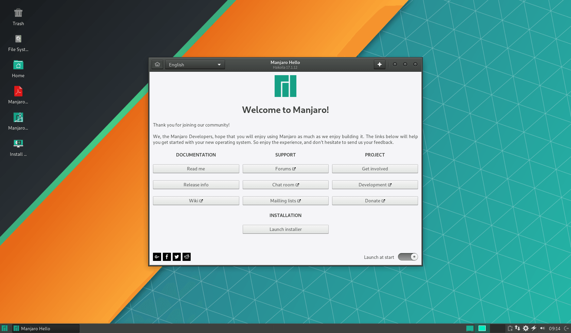571x333 pixels.
Task: Click the 09:14 clock in the panel
Action: [554, 329]
